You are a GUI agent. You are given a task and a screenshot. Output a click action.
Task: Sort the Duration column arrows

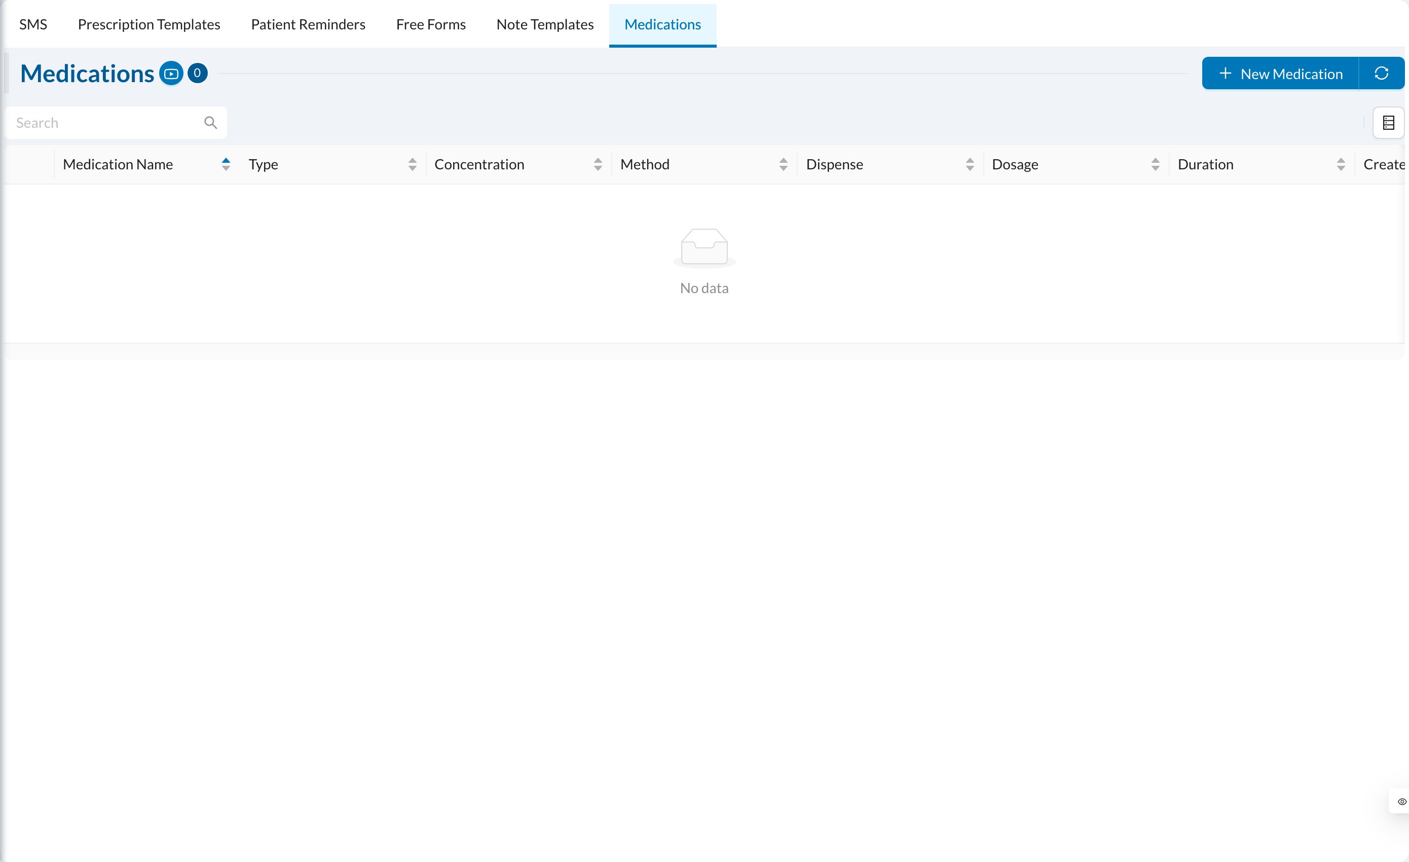coord(1341,164)
